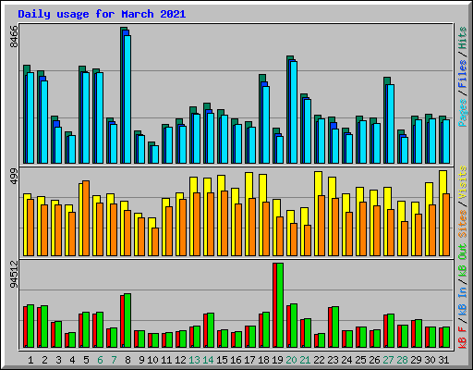Click day 8 on the x-axis
Image resolution: width=473 pixels, height=370 pixels.
[x=127, y=360]
